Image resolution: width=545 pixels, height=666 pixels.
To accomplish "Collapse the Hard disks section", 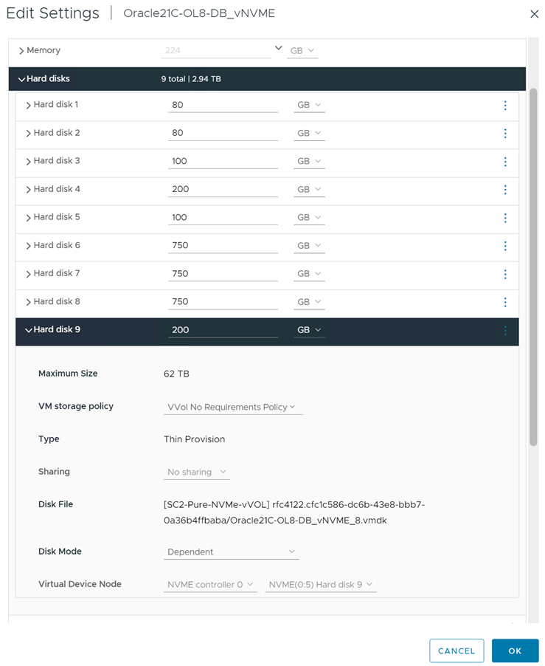I will 21,79.
